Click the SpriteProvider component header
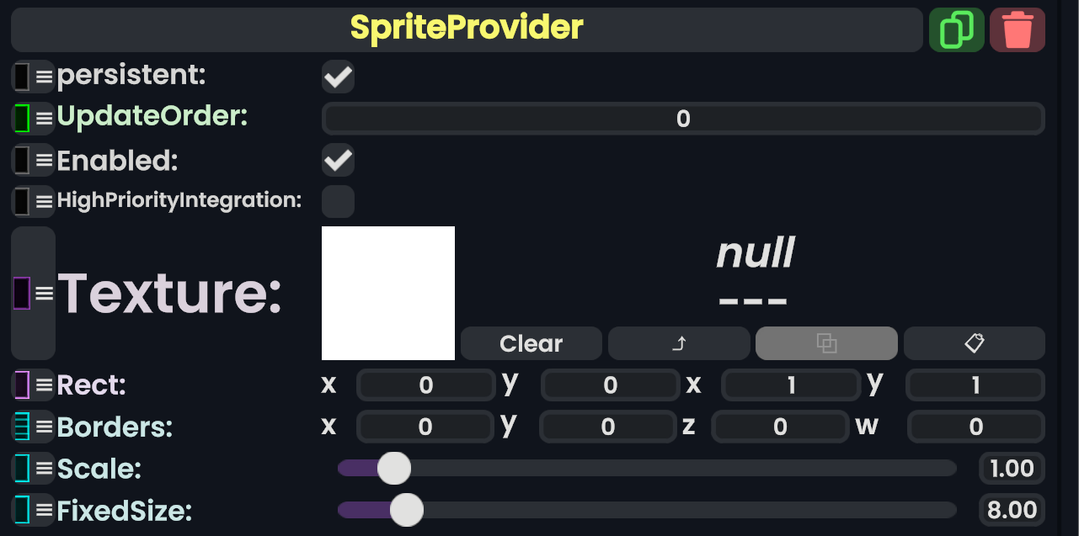The height and width of the screenshot is (536, 1079). [x=467, y=29]
